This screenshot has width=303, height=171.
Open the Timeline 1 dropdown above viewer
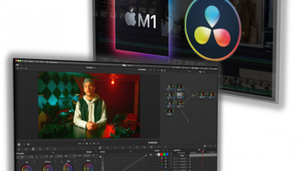91,68
